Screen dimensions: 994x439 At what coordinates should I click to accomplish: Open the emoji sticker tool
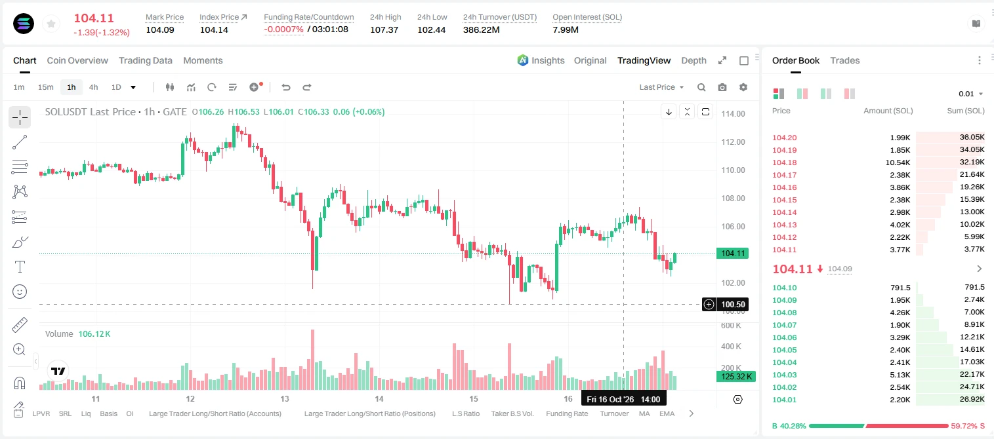click(x=20, y=292)
